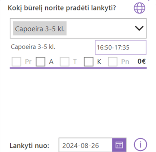Open the calendar date picker icon
The image size is (156, 152).
click(x=119, y=145)
